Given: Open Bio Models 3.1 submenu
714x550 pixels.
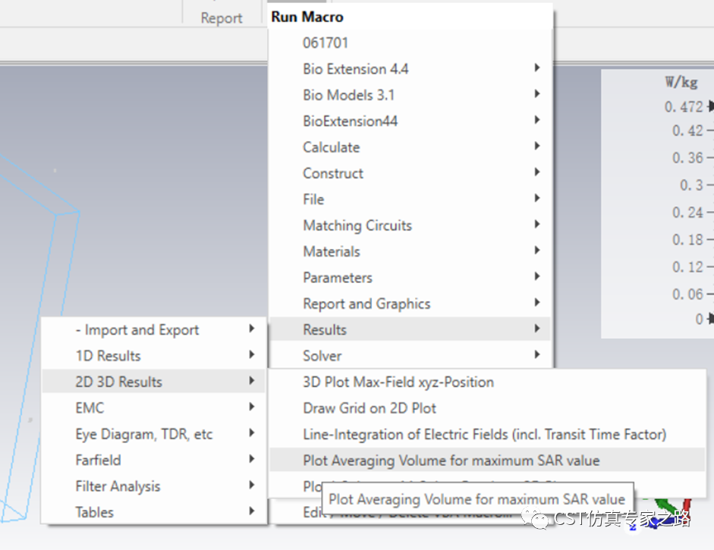Looking at the screenshot, I should [x=410, y=95].
